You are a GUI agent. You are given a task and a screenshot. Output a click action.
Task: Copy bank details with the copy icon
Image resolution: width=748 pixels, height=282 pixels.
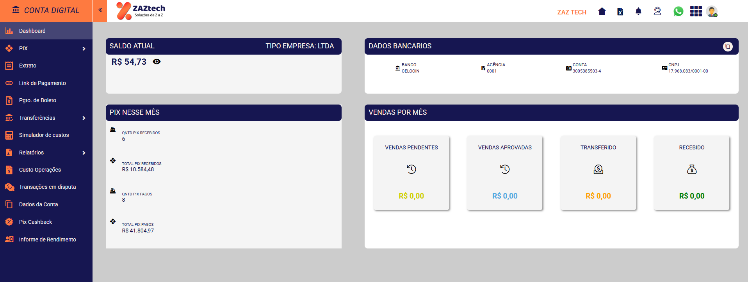(x=728, y=46)
